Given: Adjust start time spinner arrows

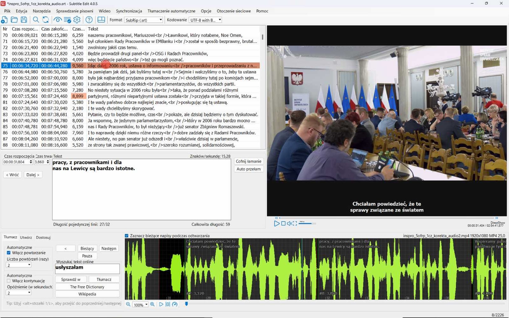Looking at the screenshot, I should 31,162.
